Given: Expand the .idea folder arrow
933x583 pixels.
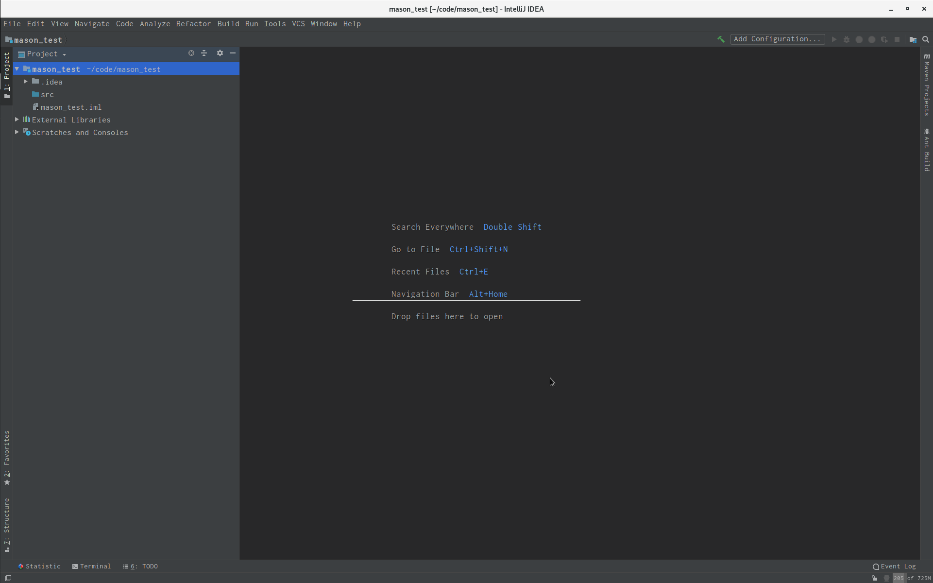Looking at the screenshot, I should (x=26, y=82).
